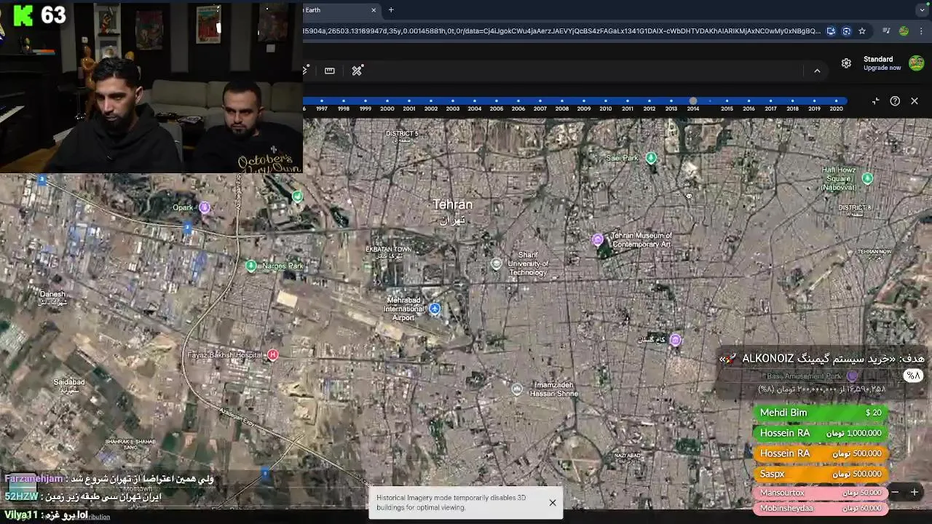Viewport: 932px width, 524px height.
Task: Jump to 2003 on the timeline
Action: pyautogui.click(x=453, y=108)
